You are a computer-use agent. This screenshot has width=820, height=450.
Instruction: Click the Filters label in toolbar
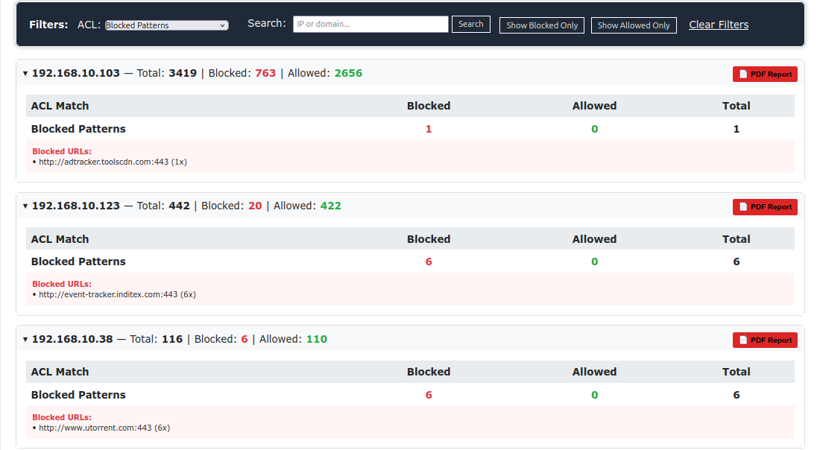48,25
